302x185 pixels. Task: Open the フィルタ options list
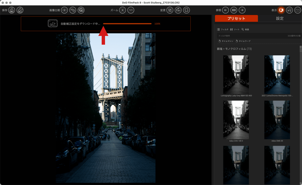pyautogui.click(x=223, y=30)
